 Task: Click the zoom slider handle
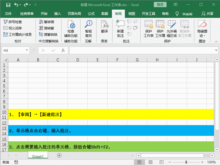tap(186, 162)
